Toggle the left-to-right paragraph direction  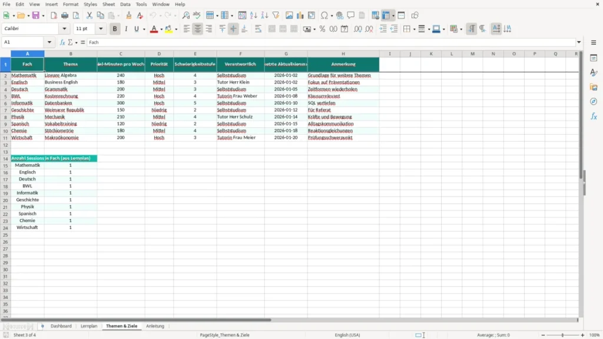[x=472, y=29]
